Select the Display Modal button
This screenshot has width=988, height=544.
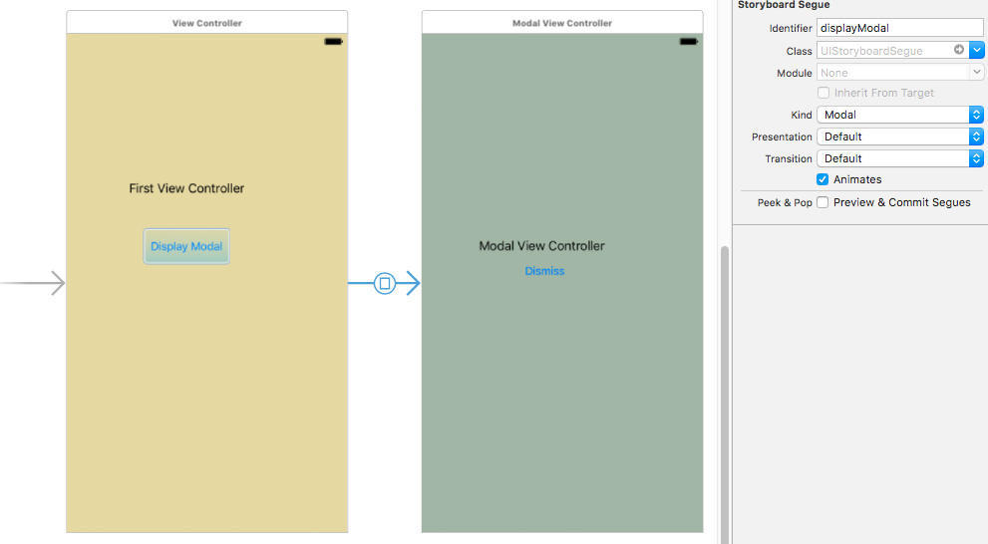tap(186, 246)
